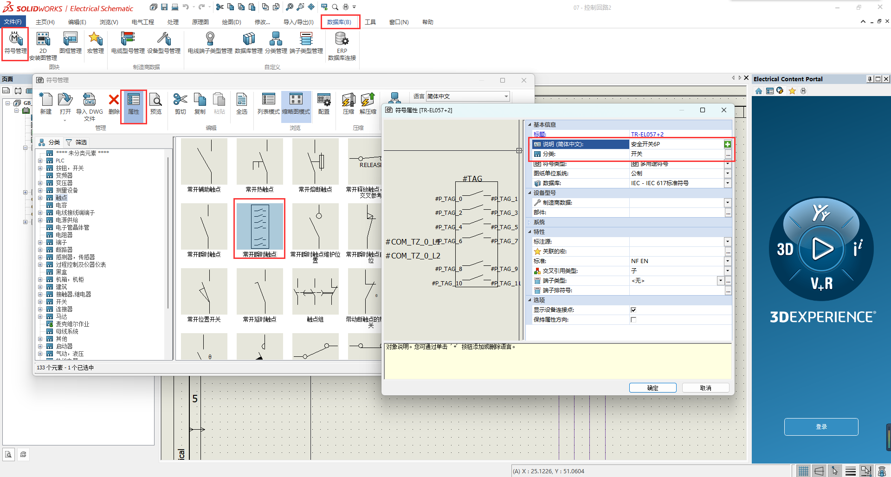This screenshot has height=477, width=891.
Task: Collapse the 基本信息 section
Action: click(529, 125)
